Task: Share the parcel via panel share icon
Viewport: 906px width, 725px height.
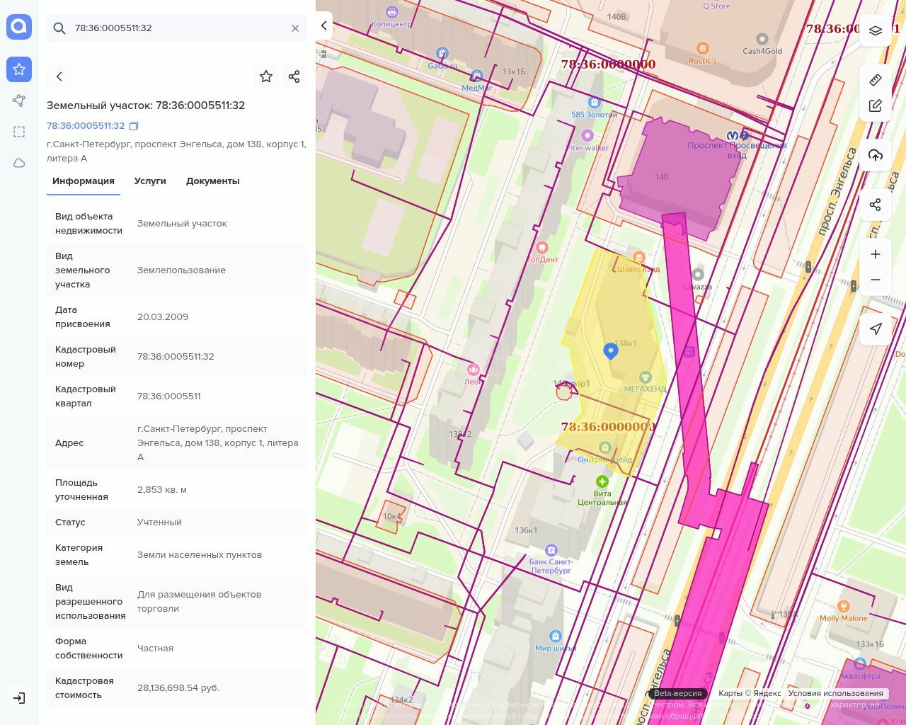Action: [x=294, y=76]
